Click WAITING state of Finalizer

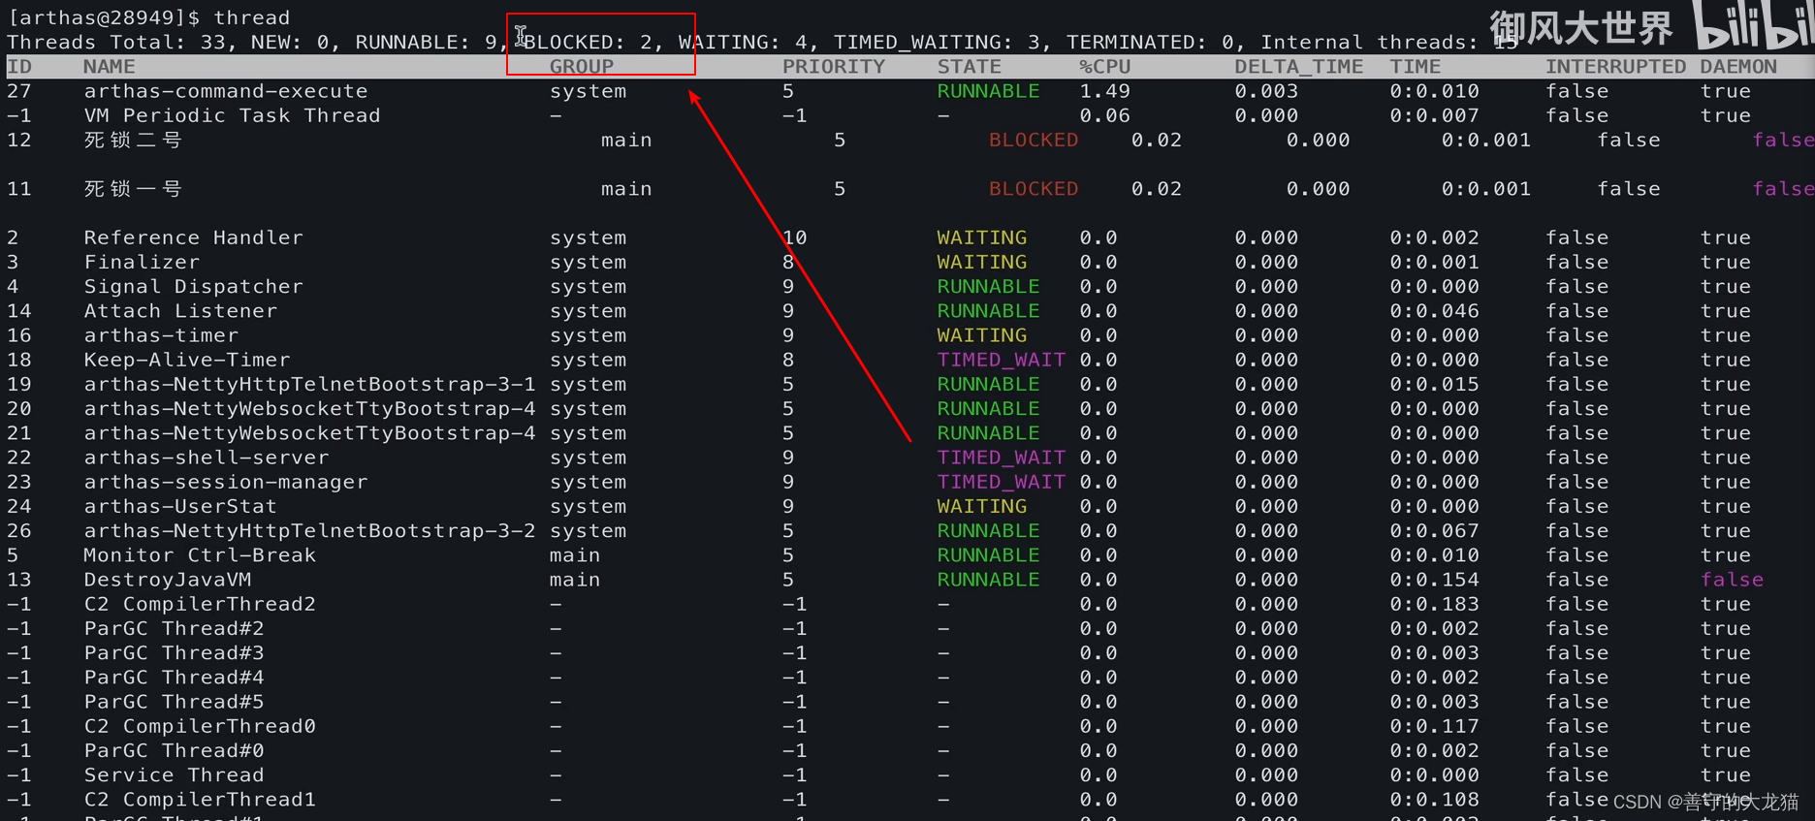[982, 262]
